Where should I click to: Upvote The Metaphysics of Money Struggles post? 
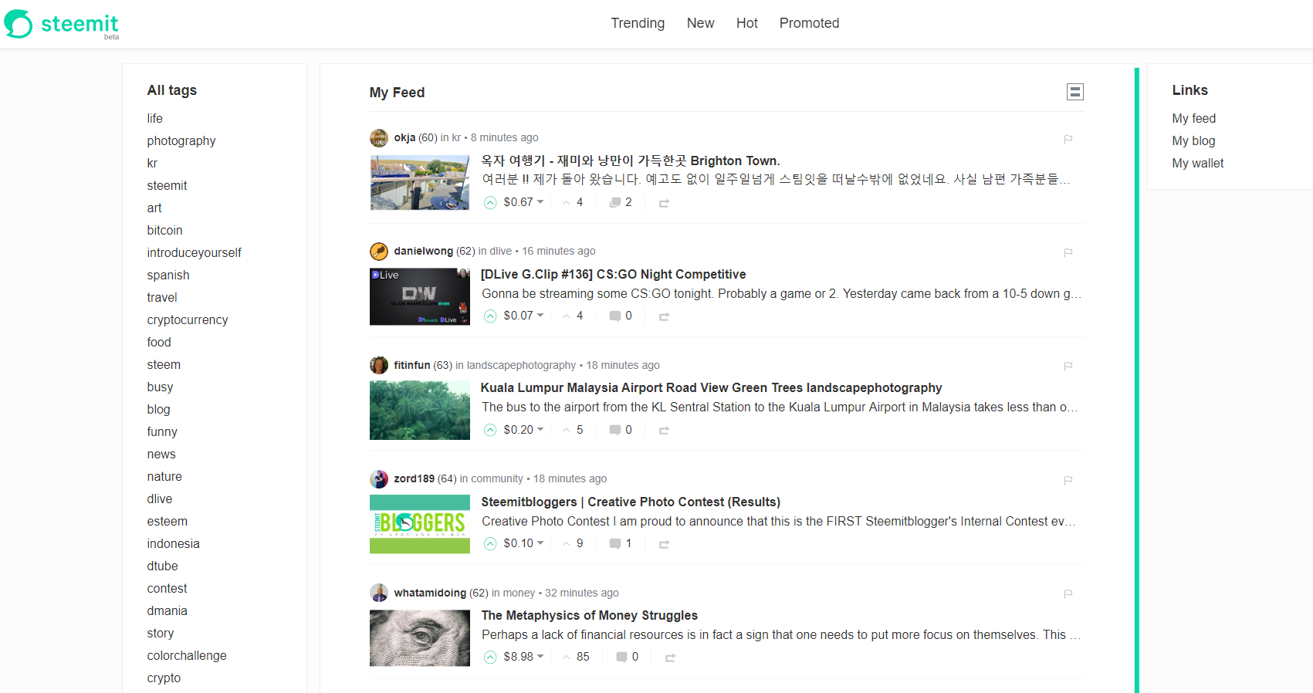pos(490,657)
